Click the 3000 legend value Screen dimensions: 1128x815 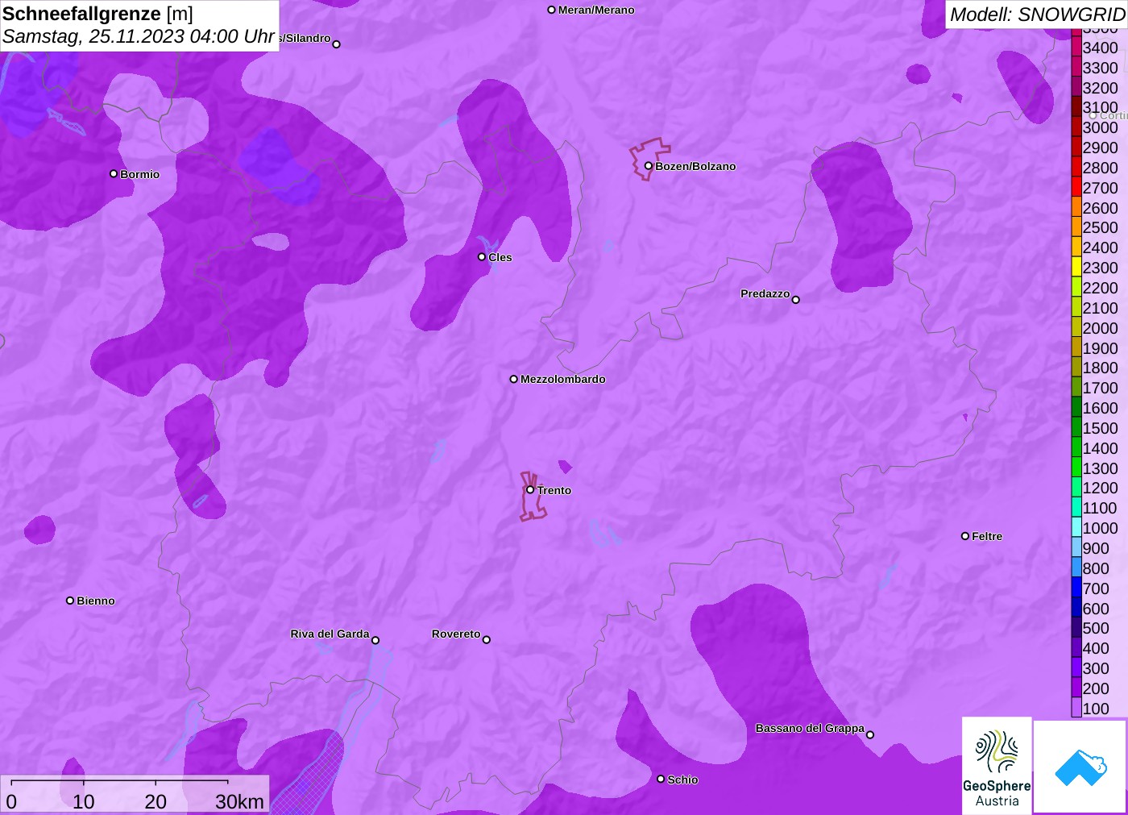point(1100,127)
